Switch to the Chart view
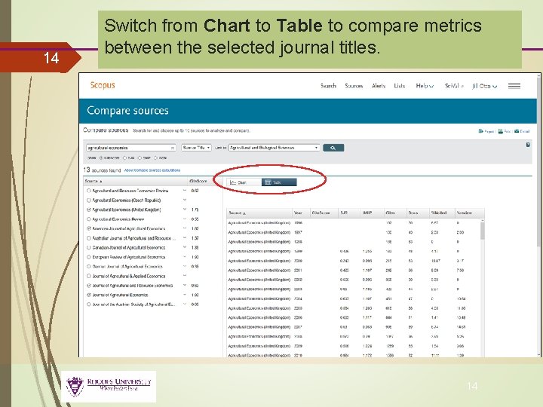The width and height of the screenshot is (543, 407). (x=244, y=182)
